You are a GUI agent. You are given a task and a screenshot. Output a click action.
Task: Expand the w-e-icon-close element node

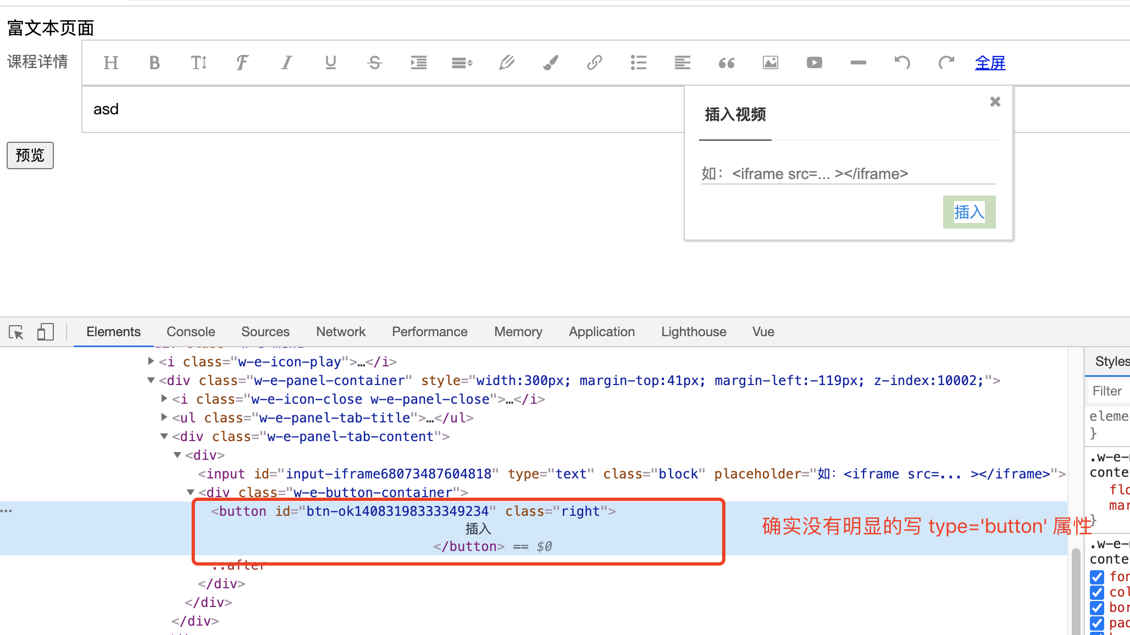(164, 399)
